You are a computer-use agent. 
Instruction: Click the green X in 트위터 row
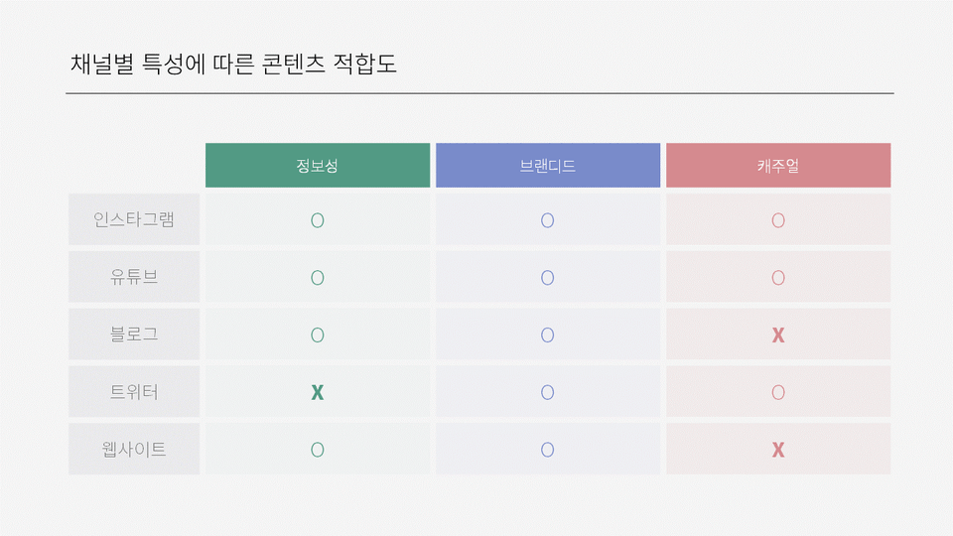point(318,393)
